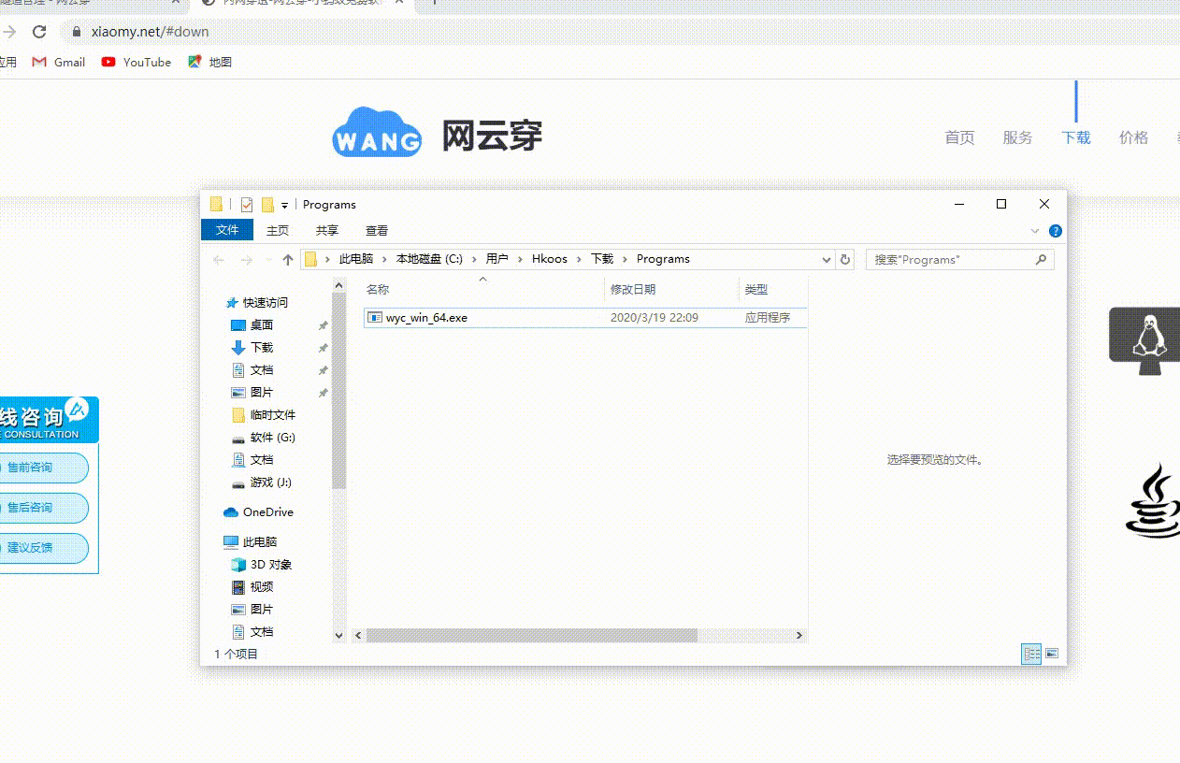This screenshot has height=763, width=1180.
Task: Click properties checkmark icon in Explorer title bar
Action: (x=247, y=205)
